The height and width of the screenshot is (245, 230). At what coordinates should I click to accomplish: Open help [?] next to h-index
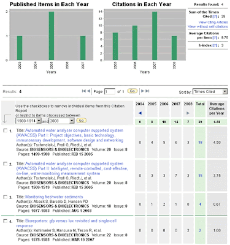pyautogui.click(x=215, y=45)
